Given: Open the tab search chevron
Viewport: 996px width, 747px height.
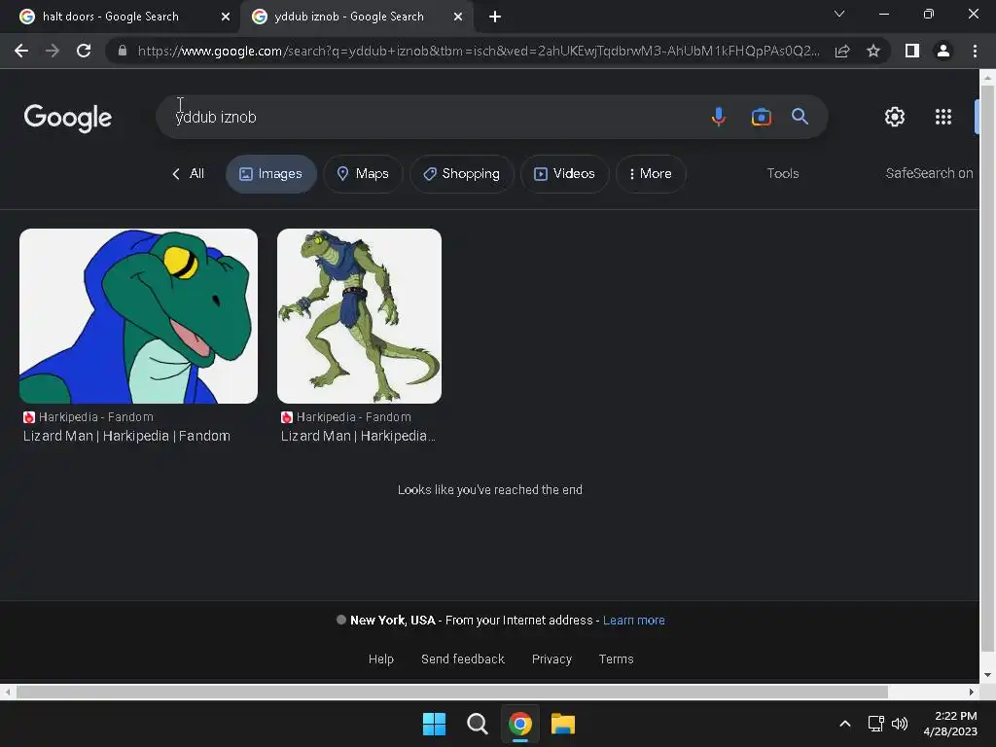Looking at the screenshot, I should point(839,14).
